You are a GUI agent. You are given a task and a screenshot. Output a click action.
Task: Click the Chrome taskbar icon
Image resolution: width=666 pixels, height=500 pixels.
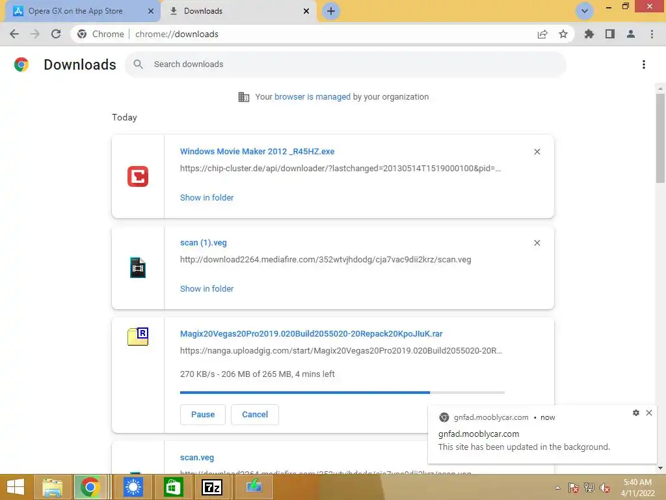(x=90, y=487)
